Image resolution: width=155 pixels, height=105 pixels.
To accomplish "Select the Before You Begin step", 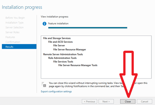I will coord(15,18).
